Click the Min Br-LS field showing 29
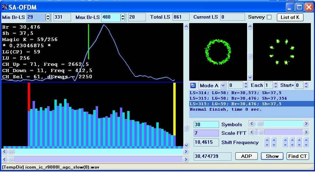The height and width of the screenshot is (172, 315). pyautogui.click(x=36, y=17)
